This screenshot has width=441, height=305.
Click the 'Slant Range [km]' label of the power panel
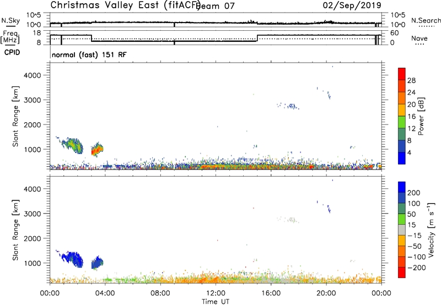(15, 116)
